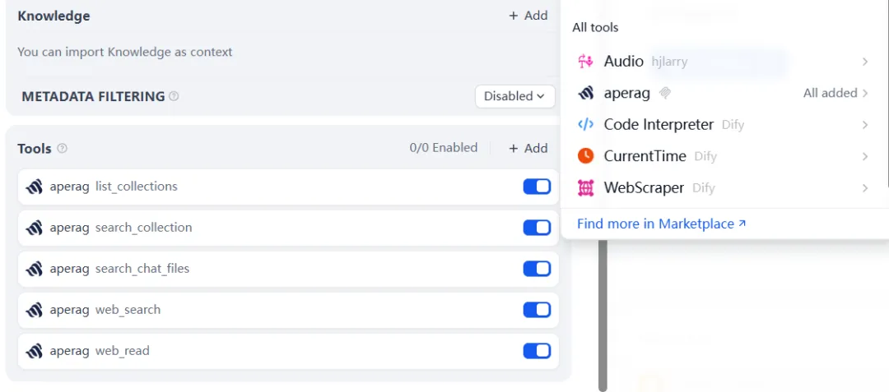Click the orange CurrentTime clock icon
The height and width of the screenshot is (392, 889).
click(x=585, y=156)
